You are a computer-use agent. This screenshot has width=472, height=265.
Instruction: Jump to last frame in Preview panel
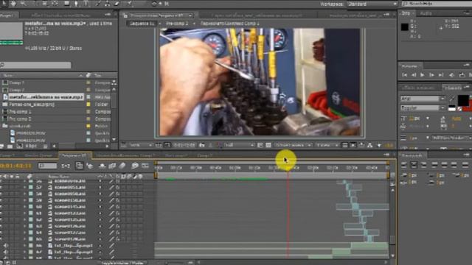pos(441,75)
